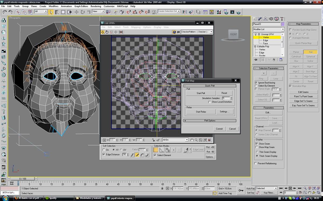Open the Graph Editors menu
The height and width of the screenshot is (201, 323).
(81, 6)
